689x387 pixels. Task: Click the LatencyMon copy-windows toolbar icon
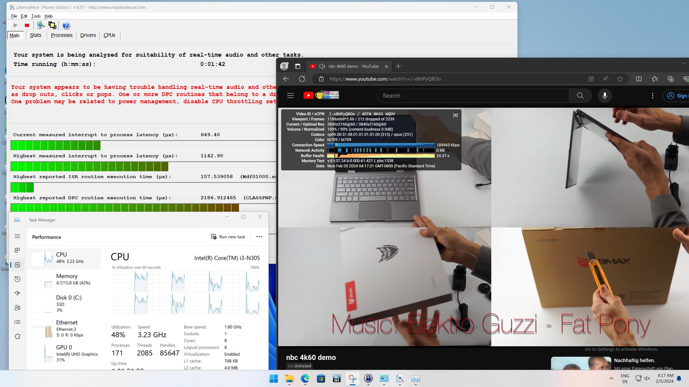coord(52,25)
